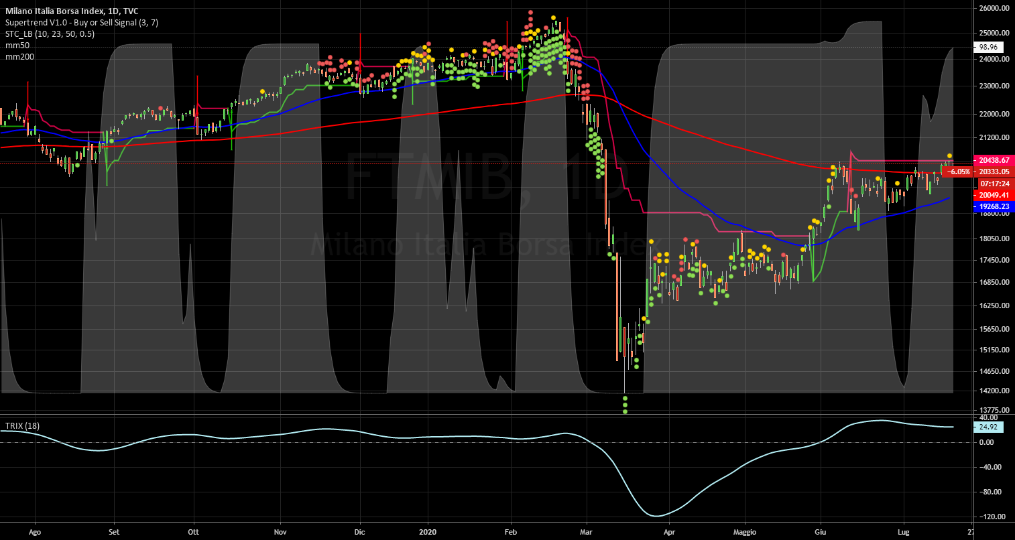The height and width of the screenshot is (540, 1015).
Task: Click the red 20049.41 mm200 value label
Action: tap(994, 195)
